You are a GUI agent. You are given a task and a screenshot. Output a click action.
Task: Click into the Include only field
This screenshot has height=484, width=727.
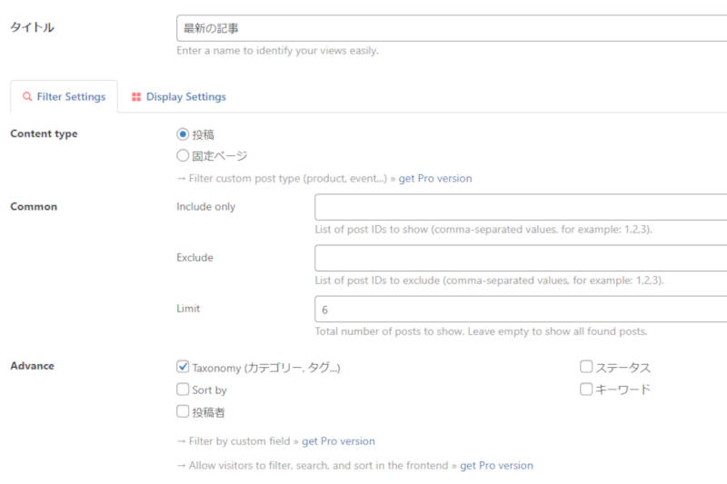(x=520, y=207)
